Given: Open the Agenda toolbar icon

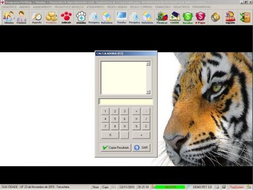Looking at the screenshot, I should tap(37, 17).
